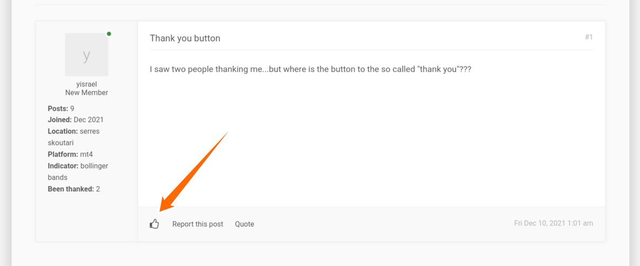640x266 pixels.
Task: Click the thumbs-up thank icon
Action: [154, 224]
